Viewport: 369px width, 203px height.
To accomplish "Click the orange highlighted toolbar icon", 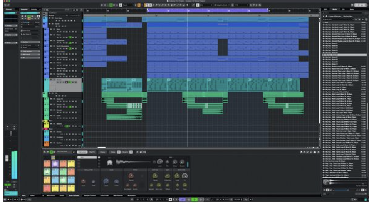I will point(139,5).
